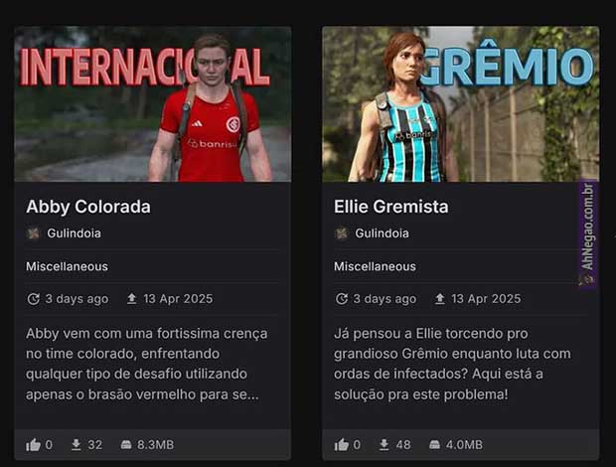Click the updated clock icon on Ellie card

coord(342,299)
